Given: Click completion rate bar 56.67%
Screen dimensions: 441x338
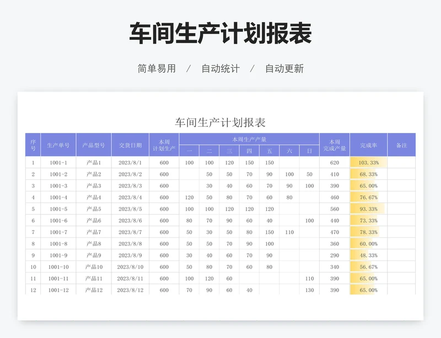Looking at the screenshot, I should (x=368, y=267).
